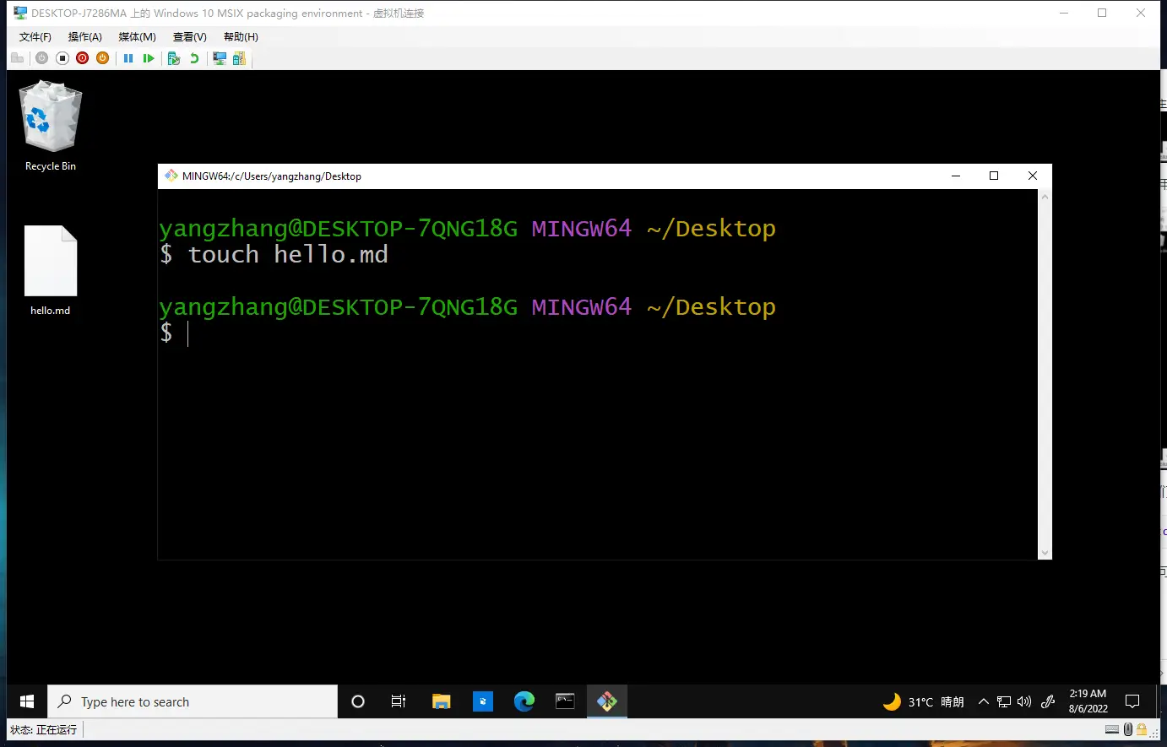Click the Type here to search box
The width and height of the screenshot is (1167, 747).
point(193,701)
